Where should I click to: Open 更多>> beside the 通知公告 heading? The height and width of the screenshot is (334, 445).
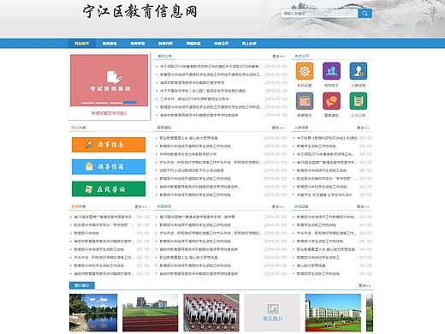point(278,57)
